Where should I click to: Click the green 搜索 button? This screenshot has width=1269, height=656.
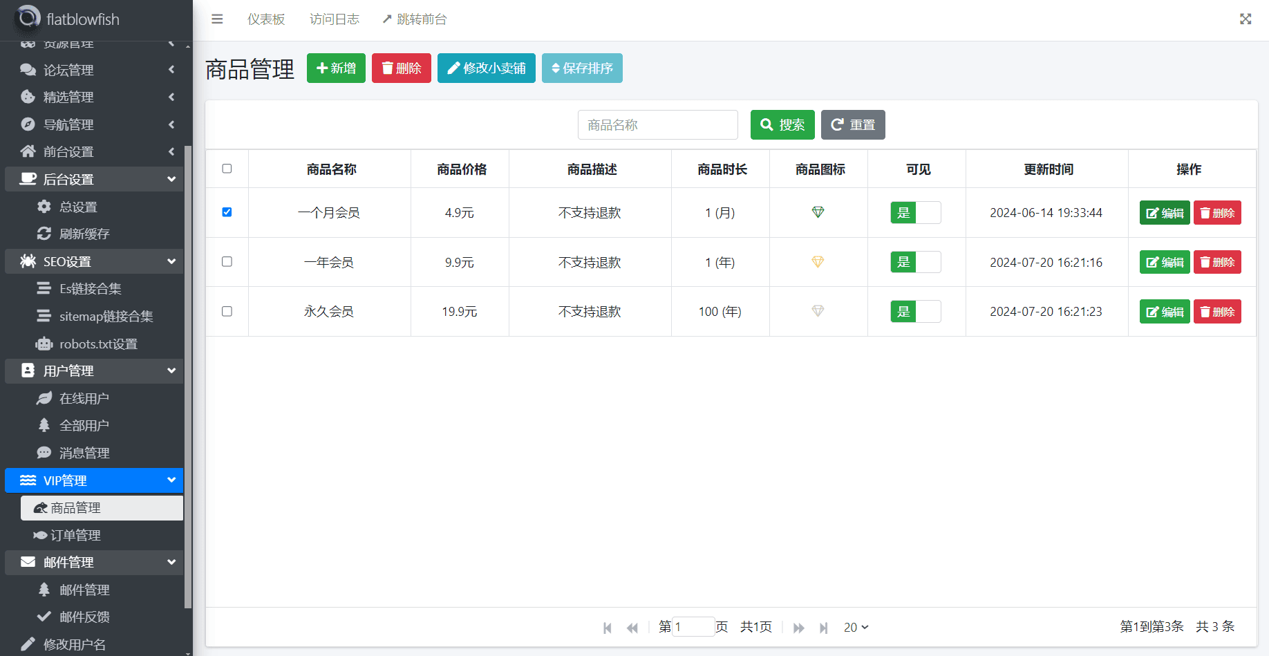pyautogui.click(x=782, y=124)
